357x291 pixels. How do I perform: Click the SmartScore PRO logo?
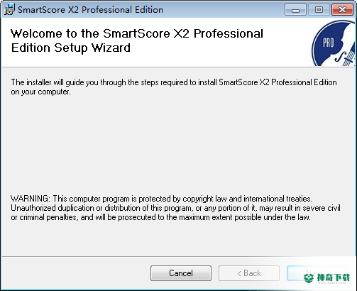[x=334, y=43]
